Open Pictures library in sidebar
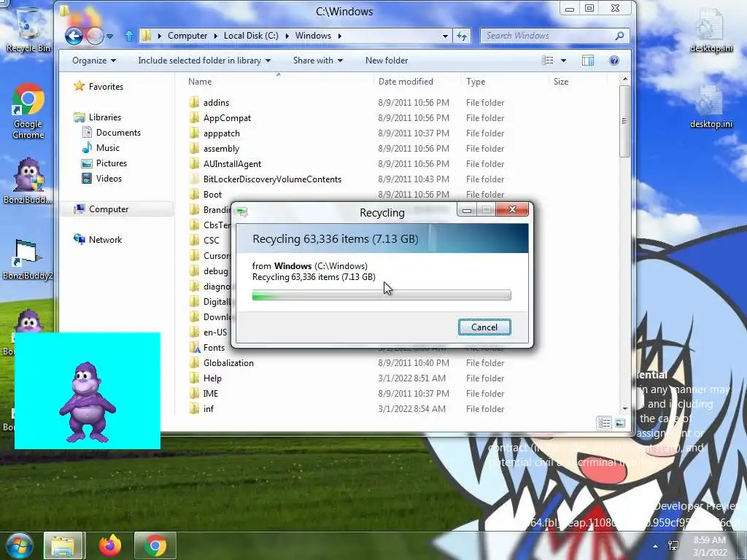 coord(104,163)
